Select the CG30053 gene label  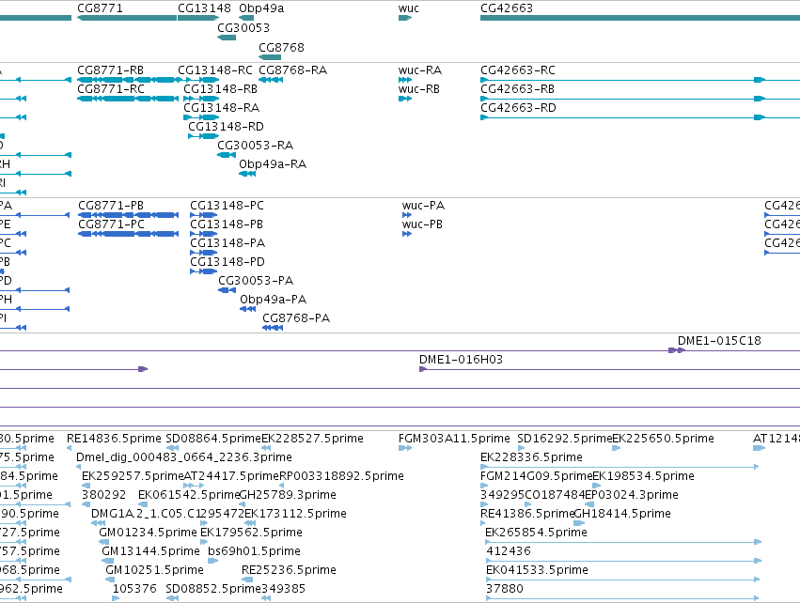coord(243,27)
